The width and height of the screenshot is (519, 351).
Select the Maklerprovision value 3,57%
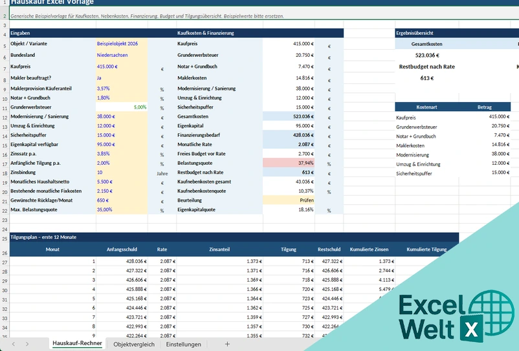click(x=122, y=89)
